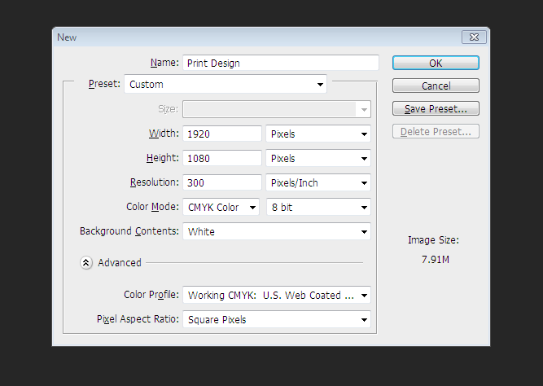Viewport: 543px width, 386px height.
Task: Open the Preset dropdown showing Custom
Action: coord(226,84)
